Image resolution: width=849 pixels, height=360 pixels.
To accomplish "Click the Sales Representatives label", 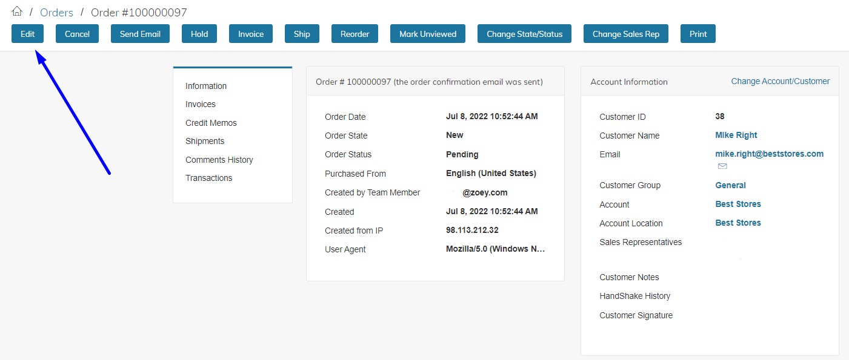I will pyautogui.click(x=641, y=242).
